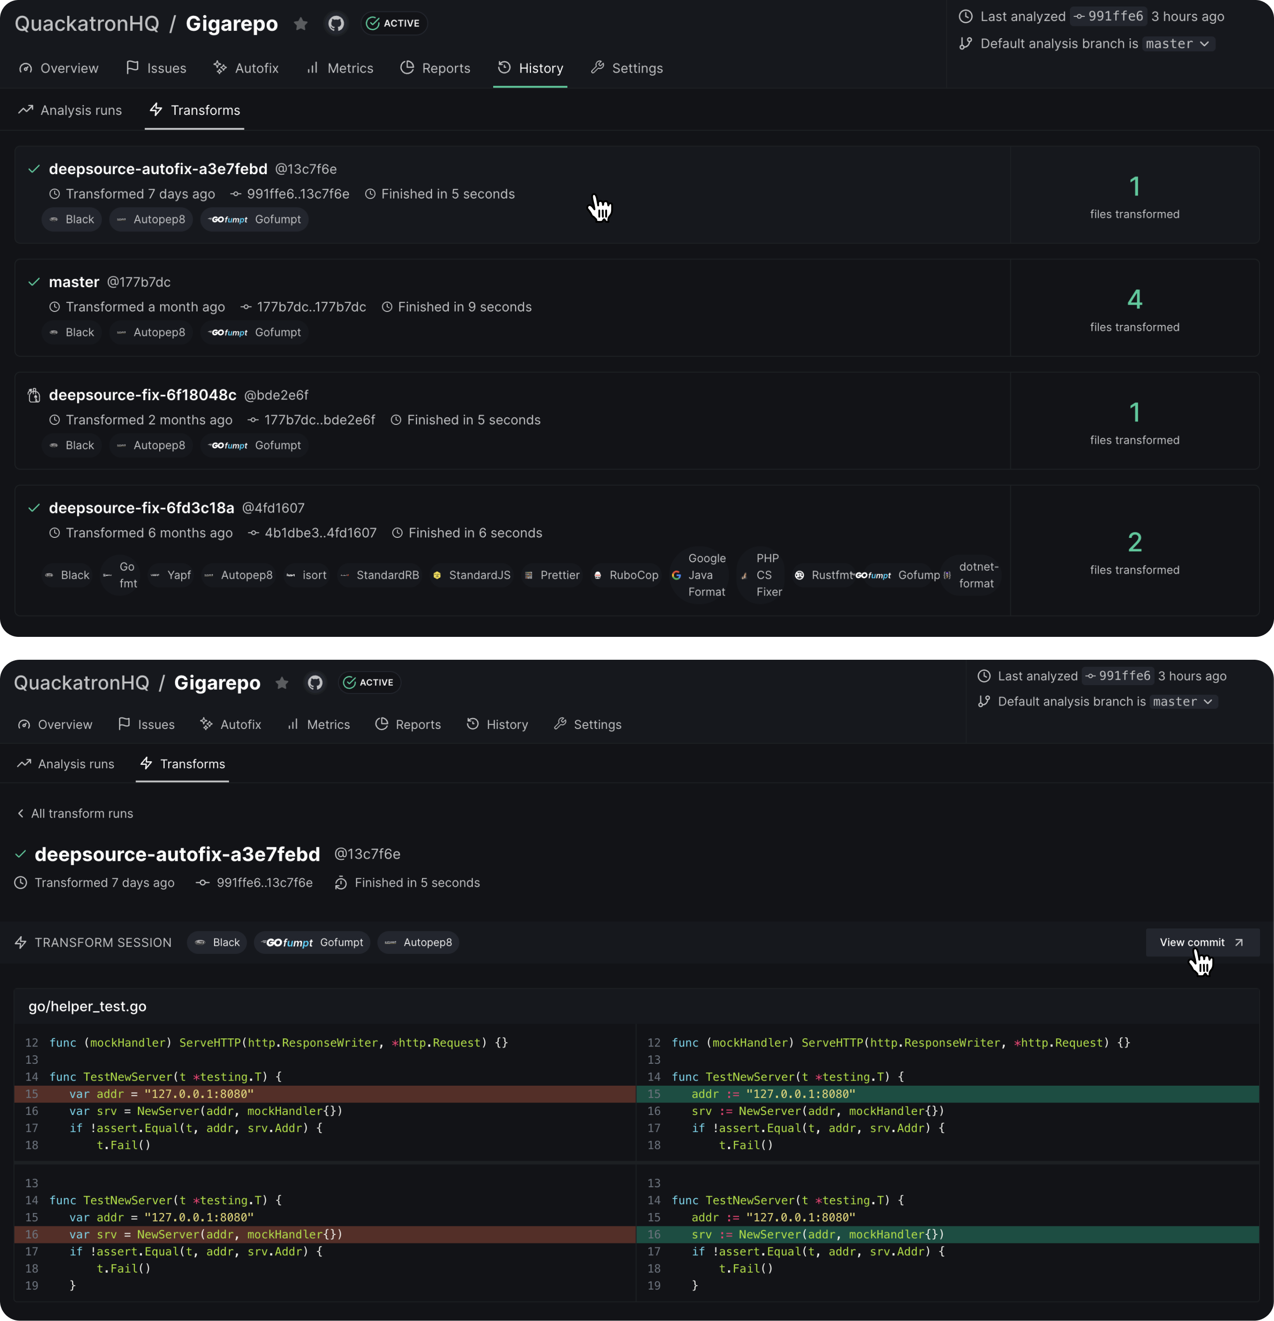The width and height of the screenshot is (1274, 1321).
Task: Star the Gigarepo repository in top header
Action: (301, 23)
